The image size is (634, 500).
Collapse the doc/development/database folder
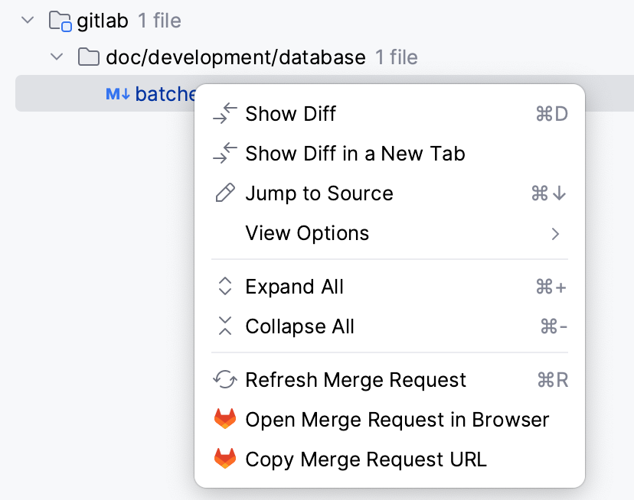tap(56, 57)
